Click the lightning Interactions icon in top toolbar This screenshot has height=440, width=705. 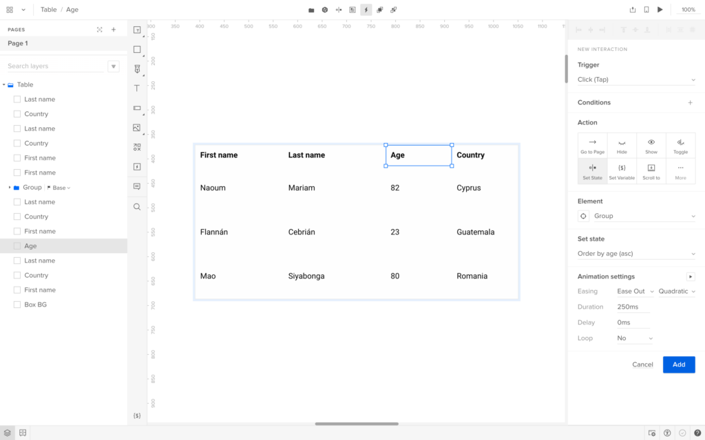point(366,10)
